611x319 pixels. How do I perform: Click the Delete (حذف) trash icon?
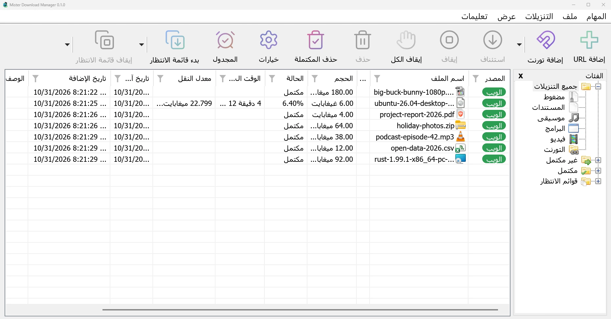pos(363,40)
